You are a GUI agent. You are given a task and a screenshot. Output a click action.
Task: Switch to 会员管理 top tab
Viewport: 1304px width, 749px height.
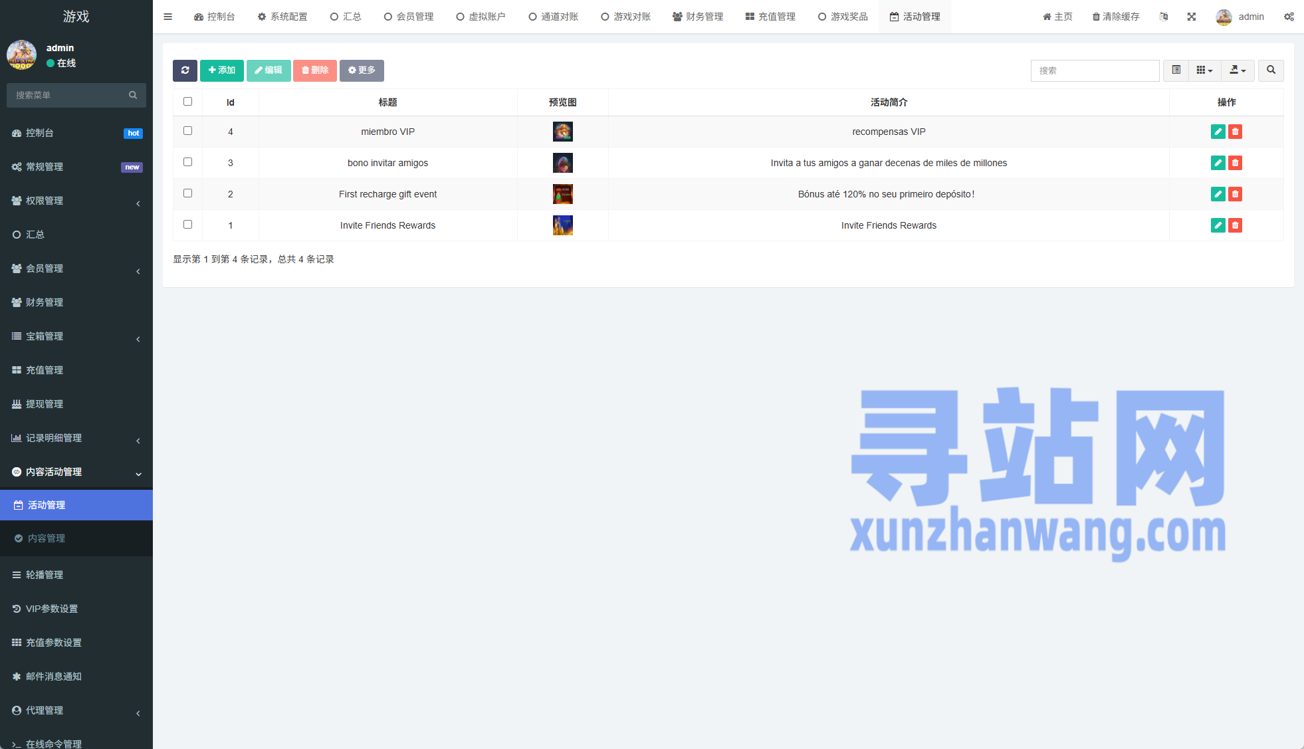tap(409, 17)
